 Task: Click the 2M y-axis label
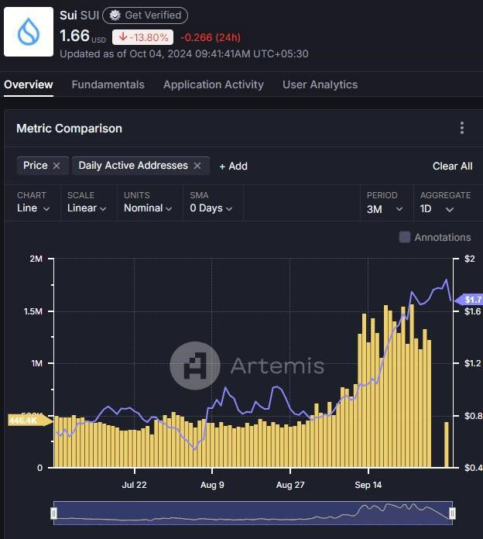[x=36, y=259]
